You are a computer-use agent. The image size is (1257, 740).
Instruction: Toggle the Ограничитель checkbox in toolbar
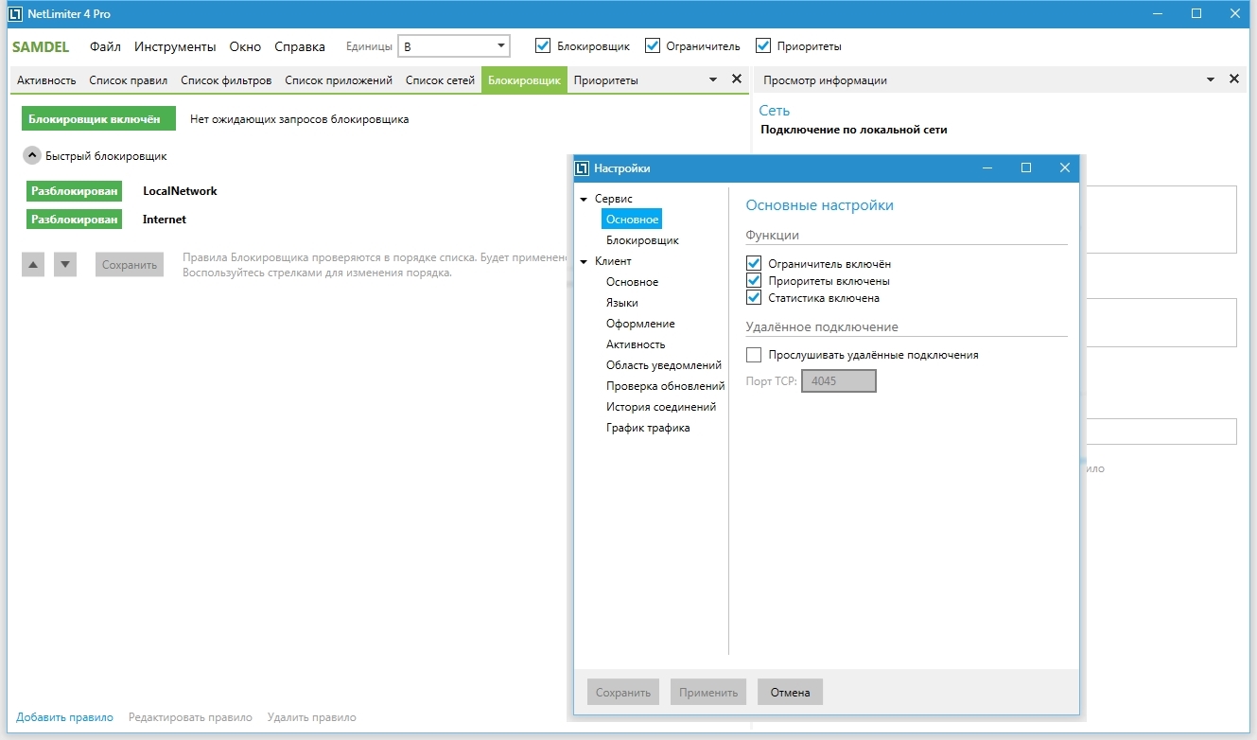pyautogui.click(x=653, y=45)
